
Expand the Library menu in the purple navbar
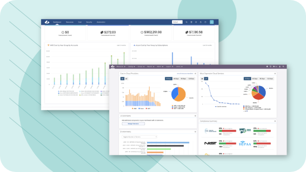pos(179,66)
